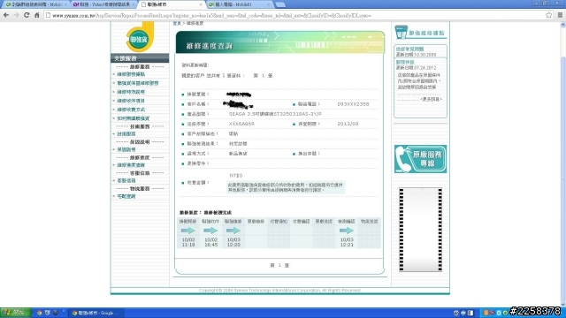Reload the page with refresh icon
Viewport: 566px width, 318px height.
pyautogui.click(x=27, y=15)
